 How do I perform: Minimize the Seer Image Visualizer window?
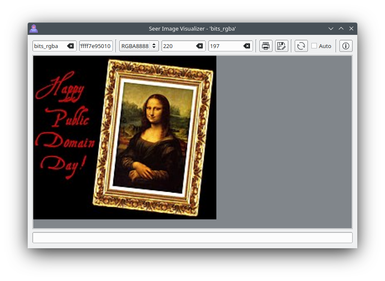331,28
